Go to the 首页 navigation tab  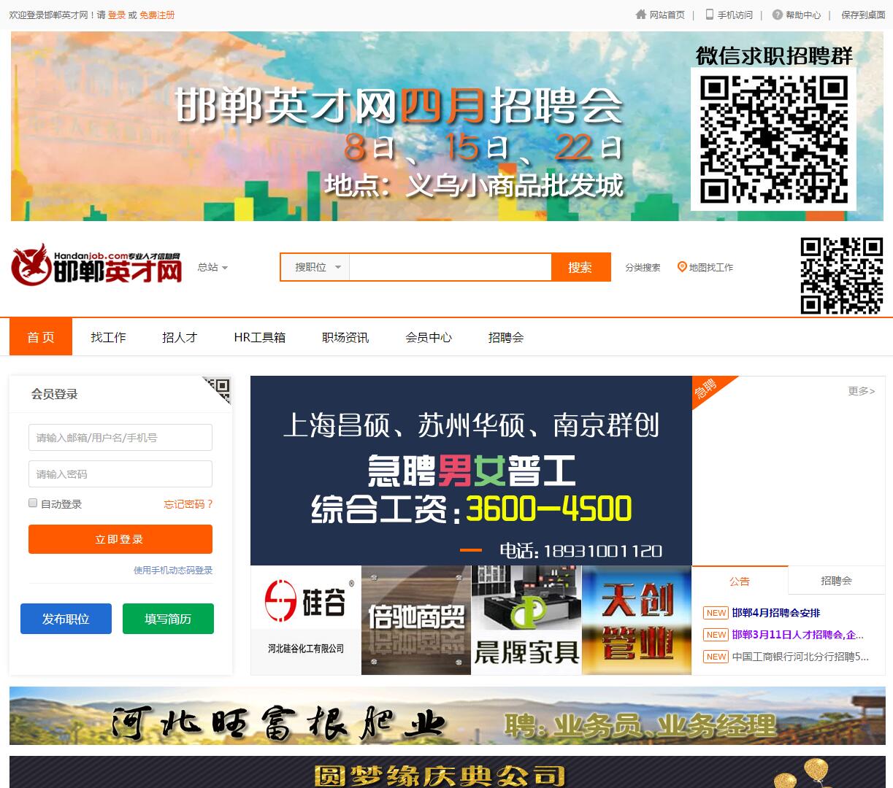[x=41, y=337]
